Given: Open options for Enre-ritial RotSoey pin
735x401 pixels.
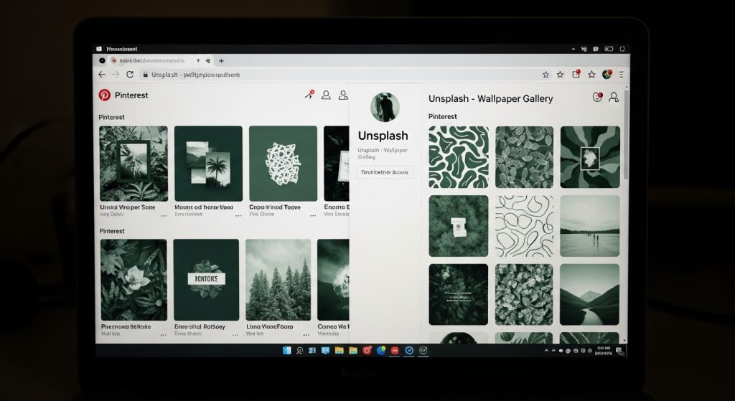Looking at the screenshot, I should (x=235, y=335).
